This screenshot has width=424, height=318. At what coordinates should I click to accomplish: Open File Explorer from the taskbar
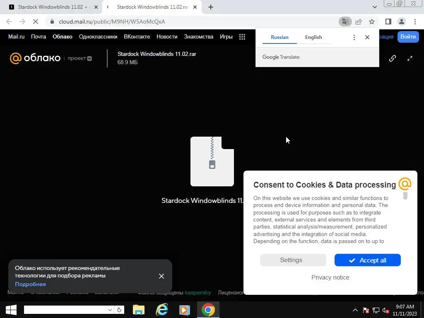point(139,310)
